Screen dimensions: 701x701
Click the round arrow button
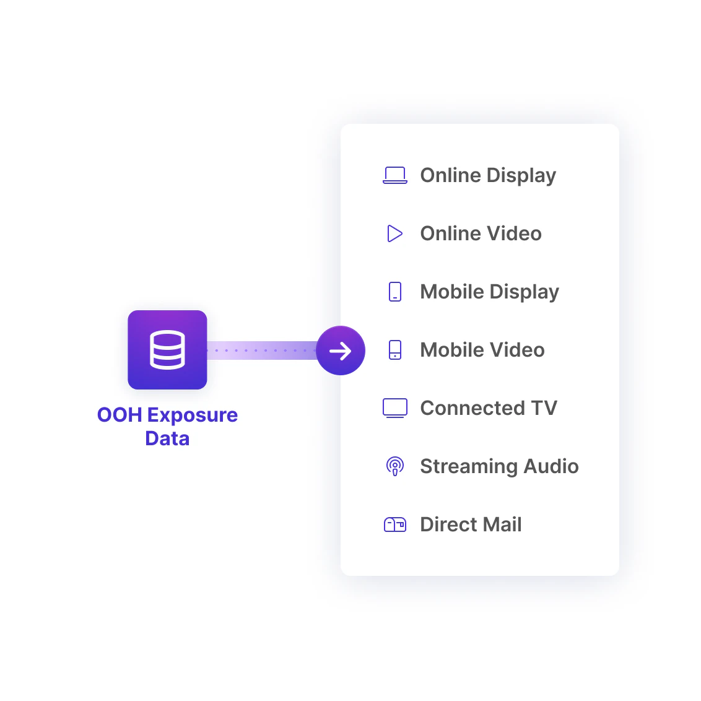(341, 350)
